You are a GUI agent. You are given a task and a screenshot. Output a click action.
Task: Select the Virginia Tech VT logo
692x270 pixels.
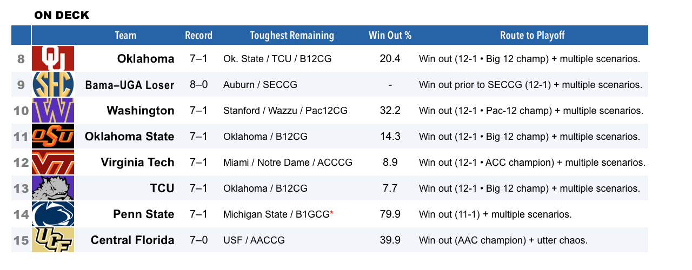53,162
